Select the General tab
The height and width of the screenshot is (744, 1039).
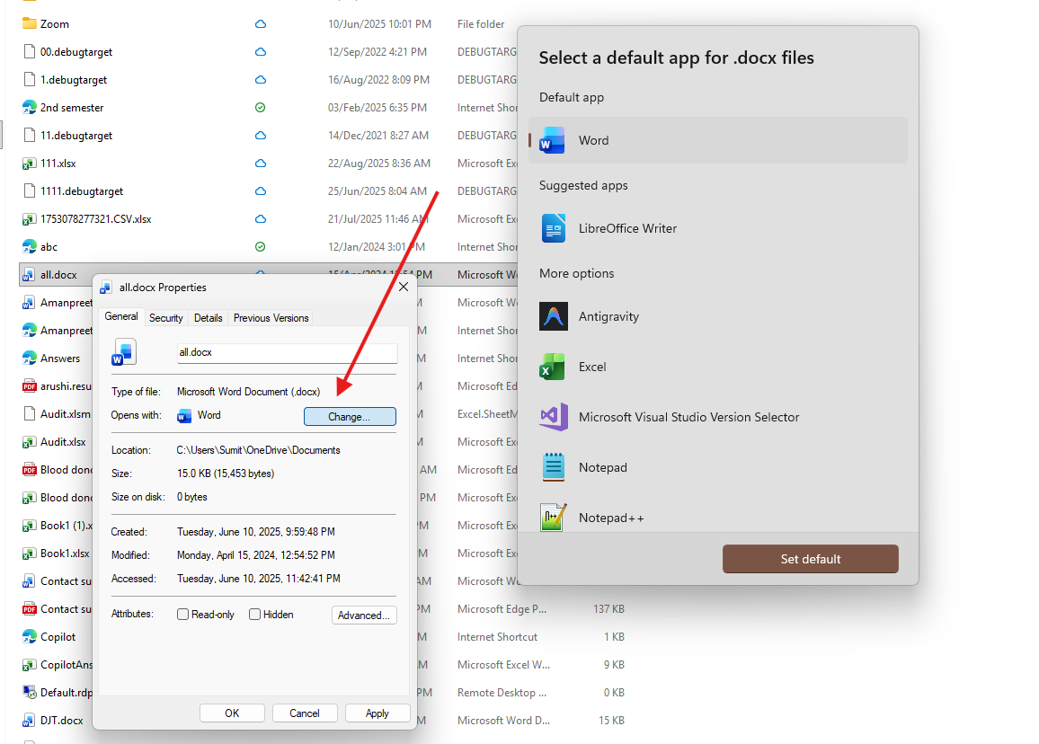[x=121, y=316]
